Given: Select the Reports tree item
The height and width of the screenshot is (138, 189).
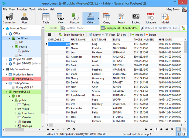Looking at the screenshot, I should (x=26, y=122).
